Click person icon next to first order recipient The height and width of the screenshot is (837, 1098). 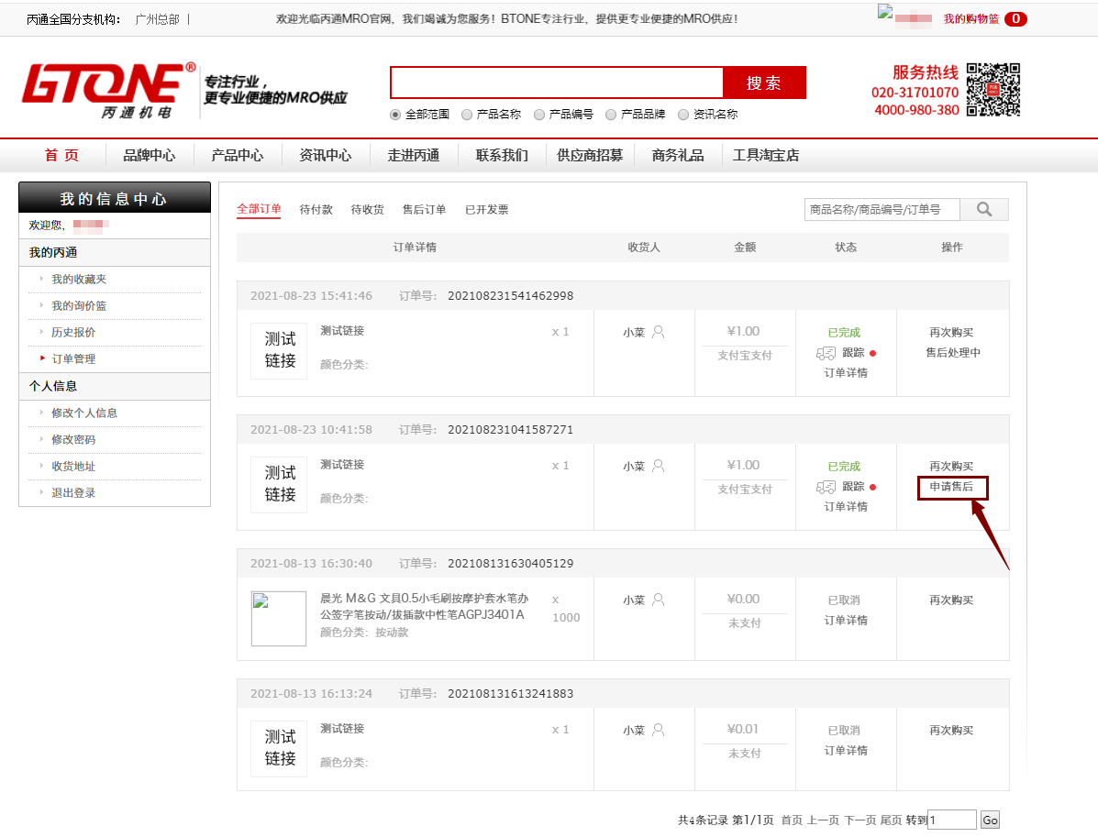click(658, 332)
